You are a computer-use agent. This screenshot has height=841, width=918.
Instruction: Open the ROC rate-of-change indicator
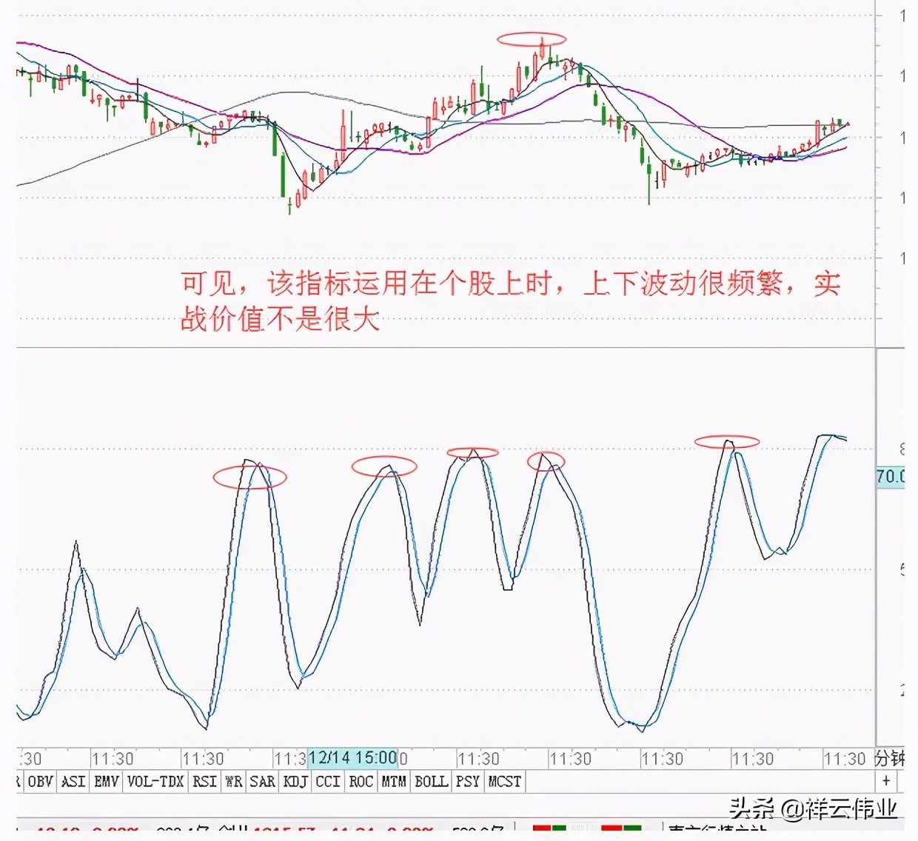[x=361, y=781]
